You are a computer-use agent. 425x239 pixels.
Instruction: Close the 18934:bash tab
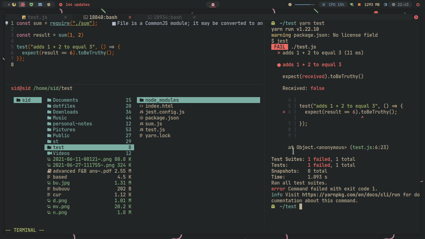coord(194,17)
